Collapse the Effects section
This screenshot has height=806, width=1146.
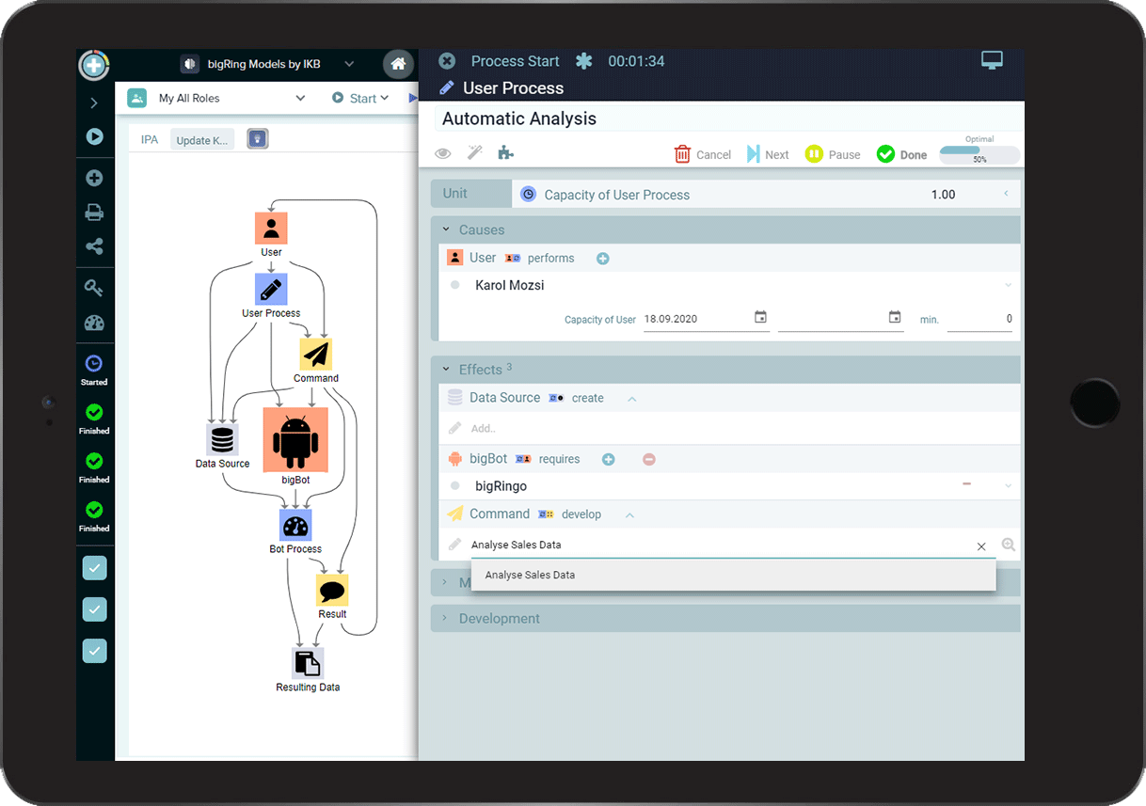click(x=446, y=370)
